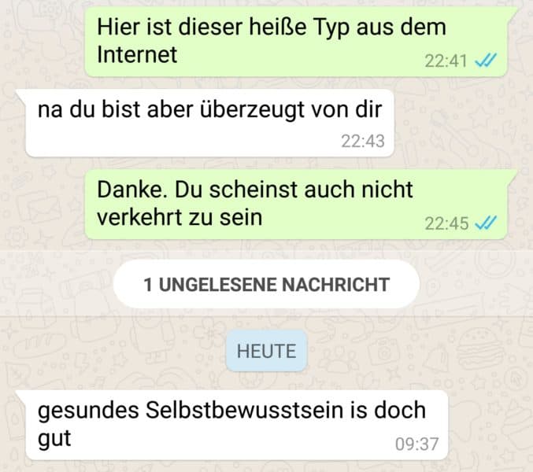Viewport: 533px width, 472px height.
Task: Select the 'na du bist aber überzeugt' message
Action: (x=209, y=123)
